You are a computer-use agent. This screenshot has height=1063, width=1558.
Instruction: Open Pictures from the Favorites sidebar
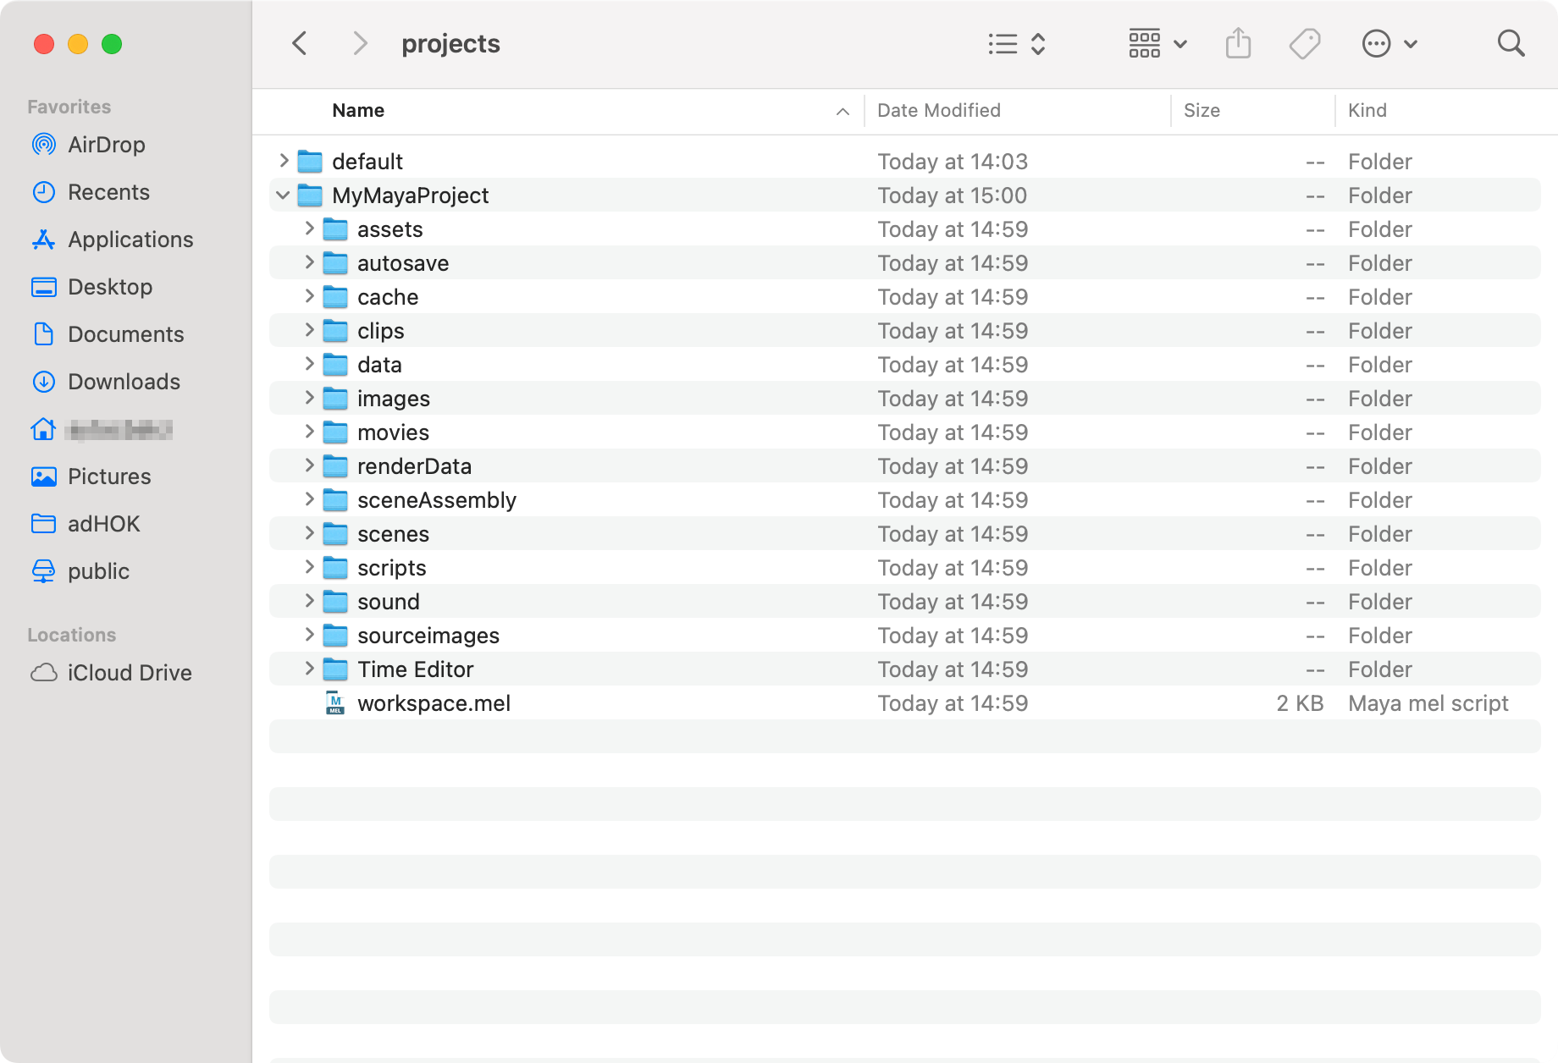[x=109, y=476]
